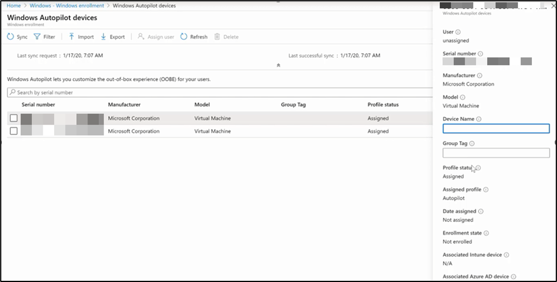Click the Sync toolbar label
Image resolution: width=557 pixels, height=282 pixels.
pos(22,37)
